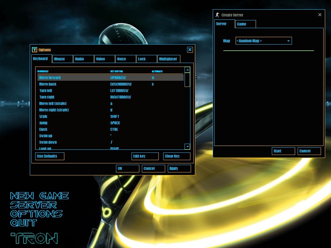Select the Random Map combo box
The width and height of the screenshot is (331, 248).
[264, 41]
